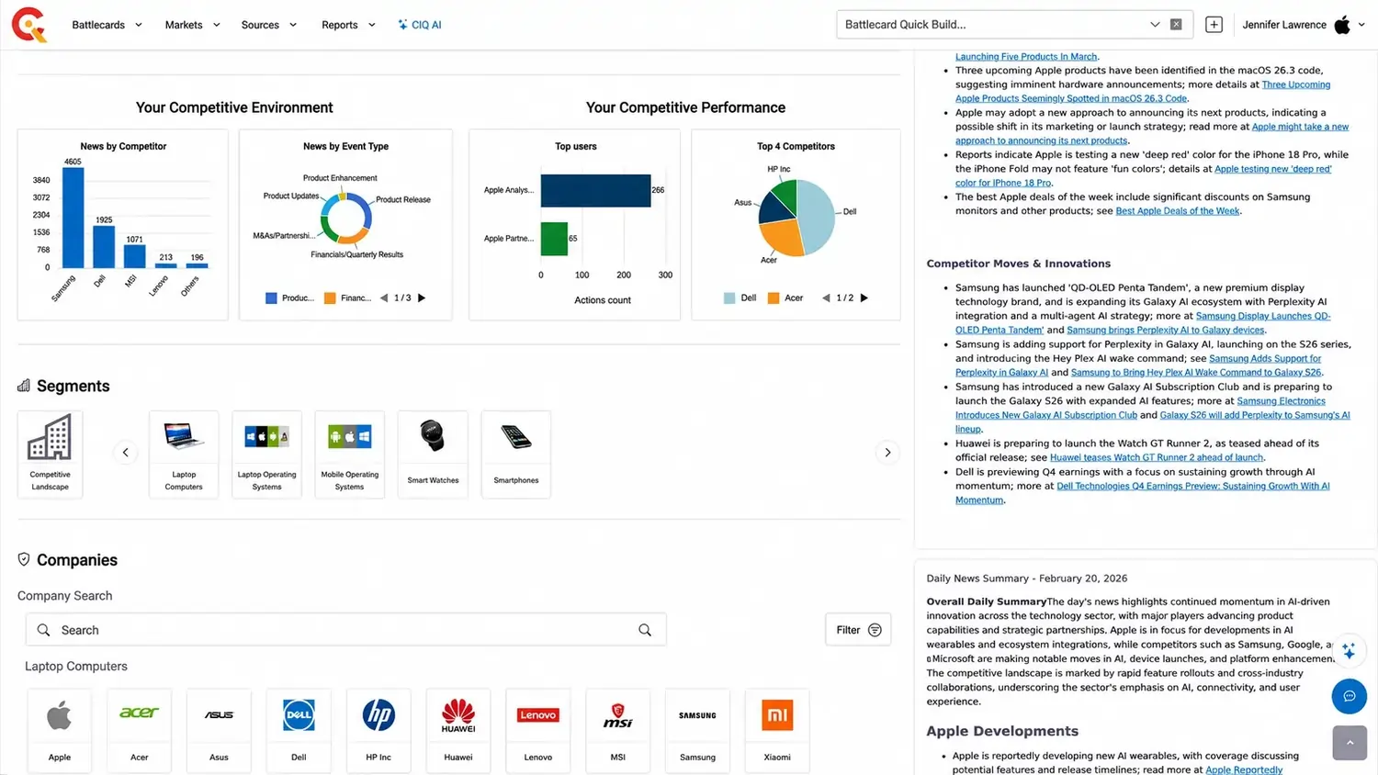Screen dimensions: 1378x775
Task: Expand the Reports menu
Action: (x=348, y=25)
